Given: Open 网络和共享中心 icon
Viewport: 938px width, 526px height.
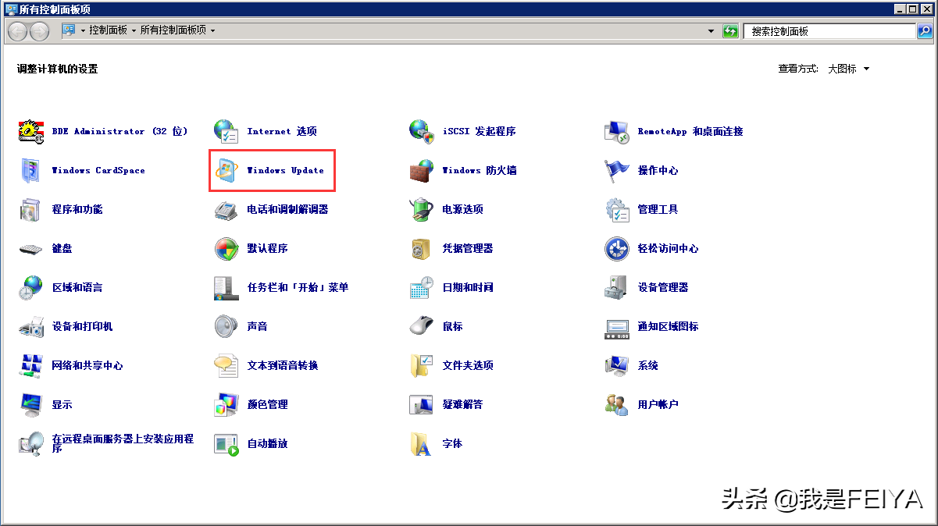Looking at the screenshot, I should pyautogui.click(x=31, y=365).
